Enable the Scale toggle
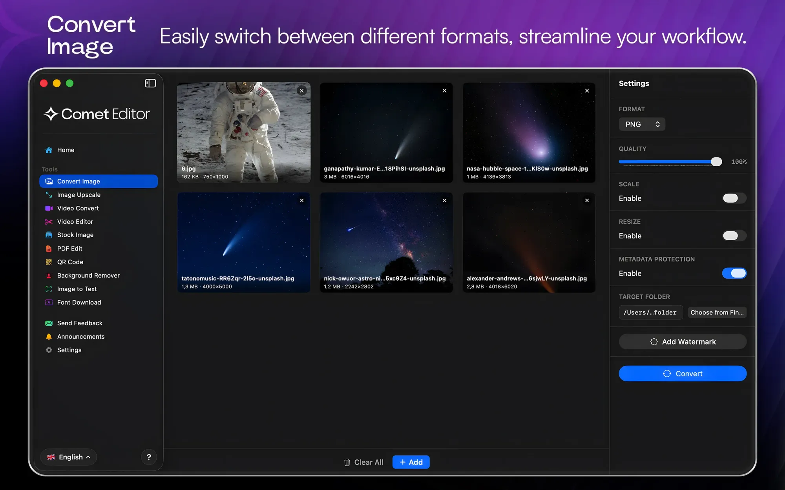785x490 pixels. (734, 198)
